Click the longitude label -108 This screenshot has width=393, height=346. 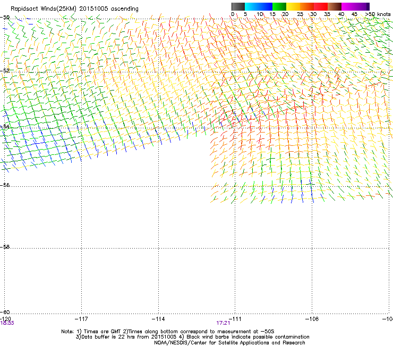click(312, 319)
